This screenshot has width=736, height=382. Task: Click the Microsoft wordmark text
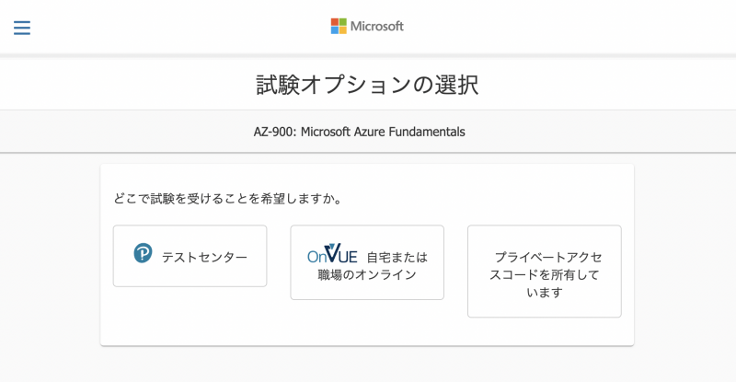pyautogui.click(x=377, y=27)
